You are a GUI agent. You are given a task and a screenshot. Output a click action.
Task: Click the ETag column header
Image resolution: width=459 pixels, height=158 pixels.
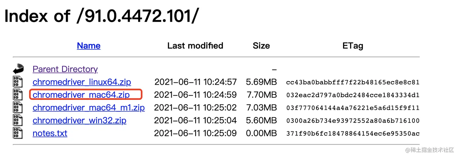tap(353, 46)
